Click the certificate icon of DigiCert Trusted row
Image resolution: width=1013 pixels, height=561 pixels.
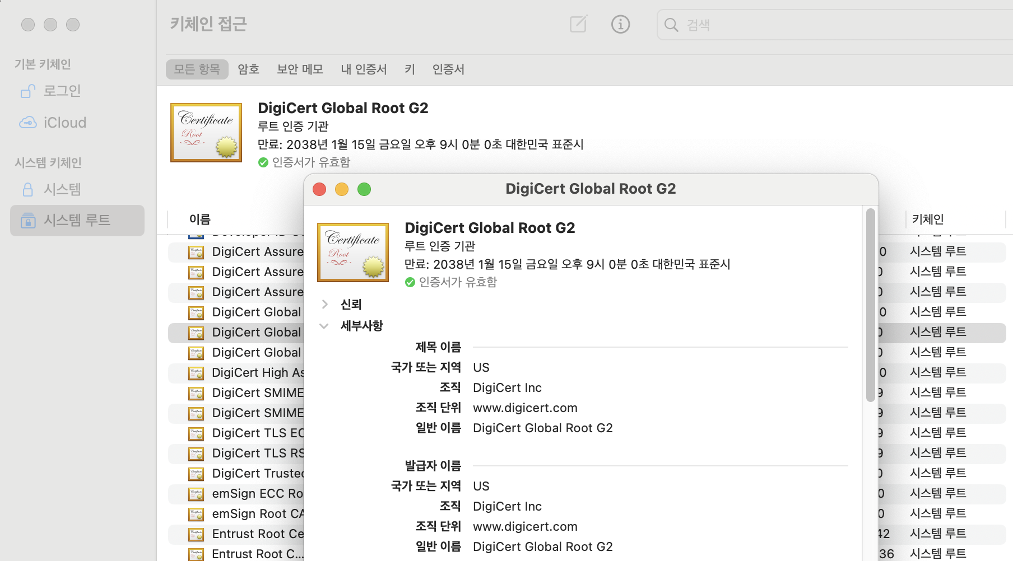point(196,474)
